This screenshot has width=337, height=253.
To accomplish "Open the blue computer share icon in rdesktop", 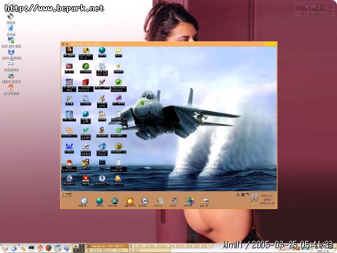I will tap(86, 98).
